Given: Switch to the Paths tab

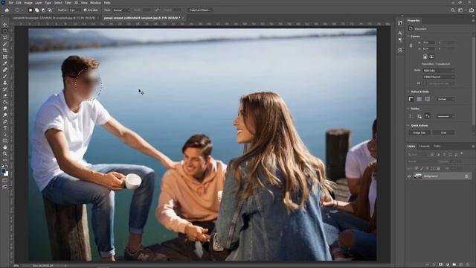Looking at the screenshot, I should [437, 146].
